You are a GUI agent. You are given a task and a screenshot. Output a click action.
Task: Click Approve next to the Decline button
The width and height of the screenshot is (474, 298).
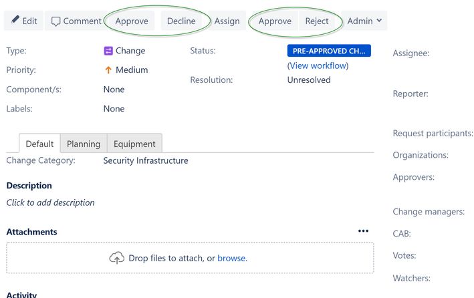tap(132, 21)
